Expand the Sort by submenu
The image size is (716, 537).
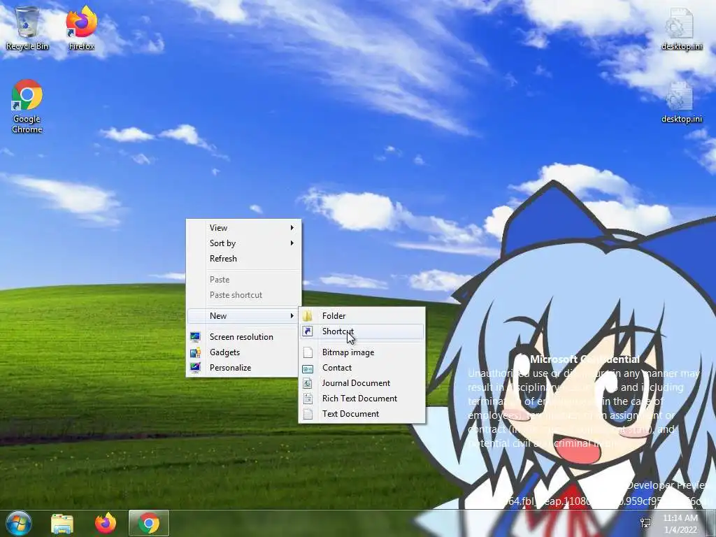243,243
